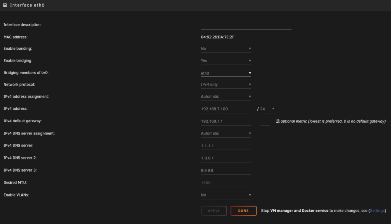
Task: Click the IPv4 DNS server 2 field
Action: (x=226, y=158)
